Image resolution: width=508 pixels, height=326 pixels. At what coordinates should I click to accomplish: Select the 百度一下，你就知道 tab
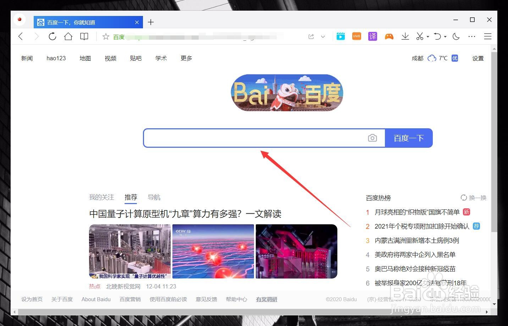click(88, 22)
